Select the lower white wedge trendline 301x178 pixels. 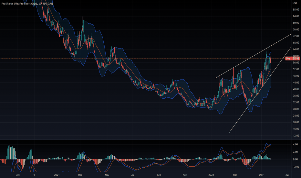260,90
